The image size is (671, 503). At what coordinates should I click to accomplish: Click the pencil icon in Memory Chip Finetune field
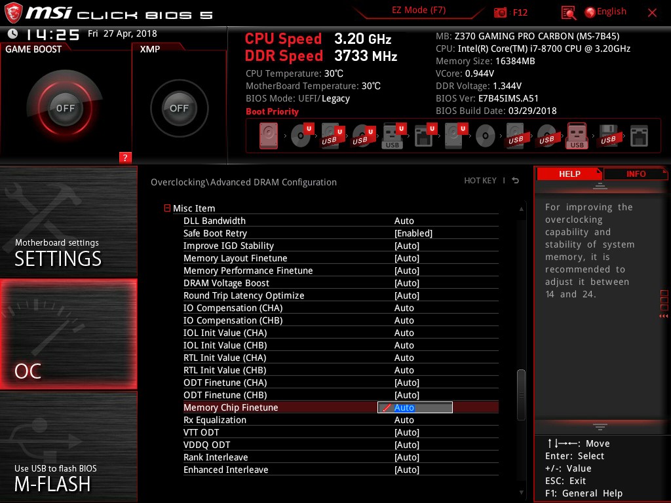(x=387, y=407)
